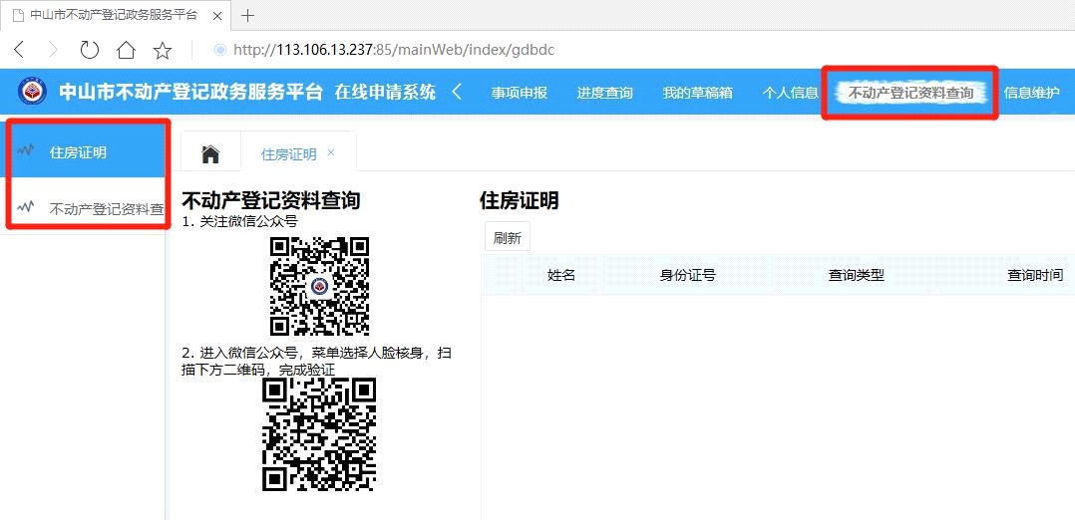Click the browser forward arrow
The width and height of the screenshot is (1075, 520).
[x=54, y=50]
